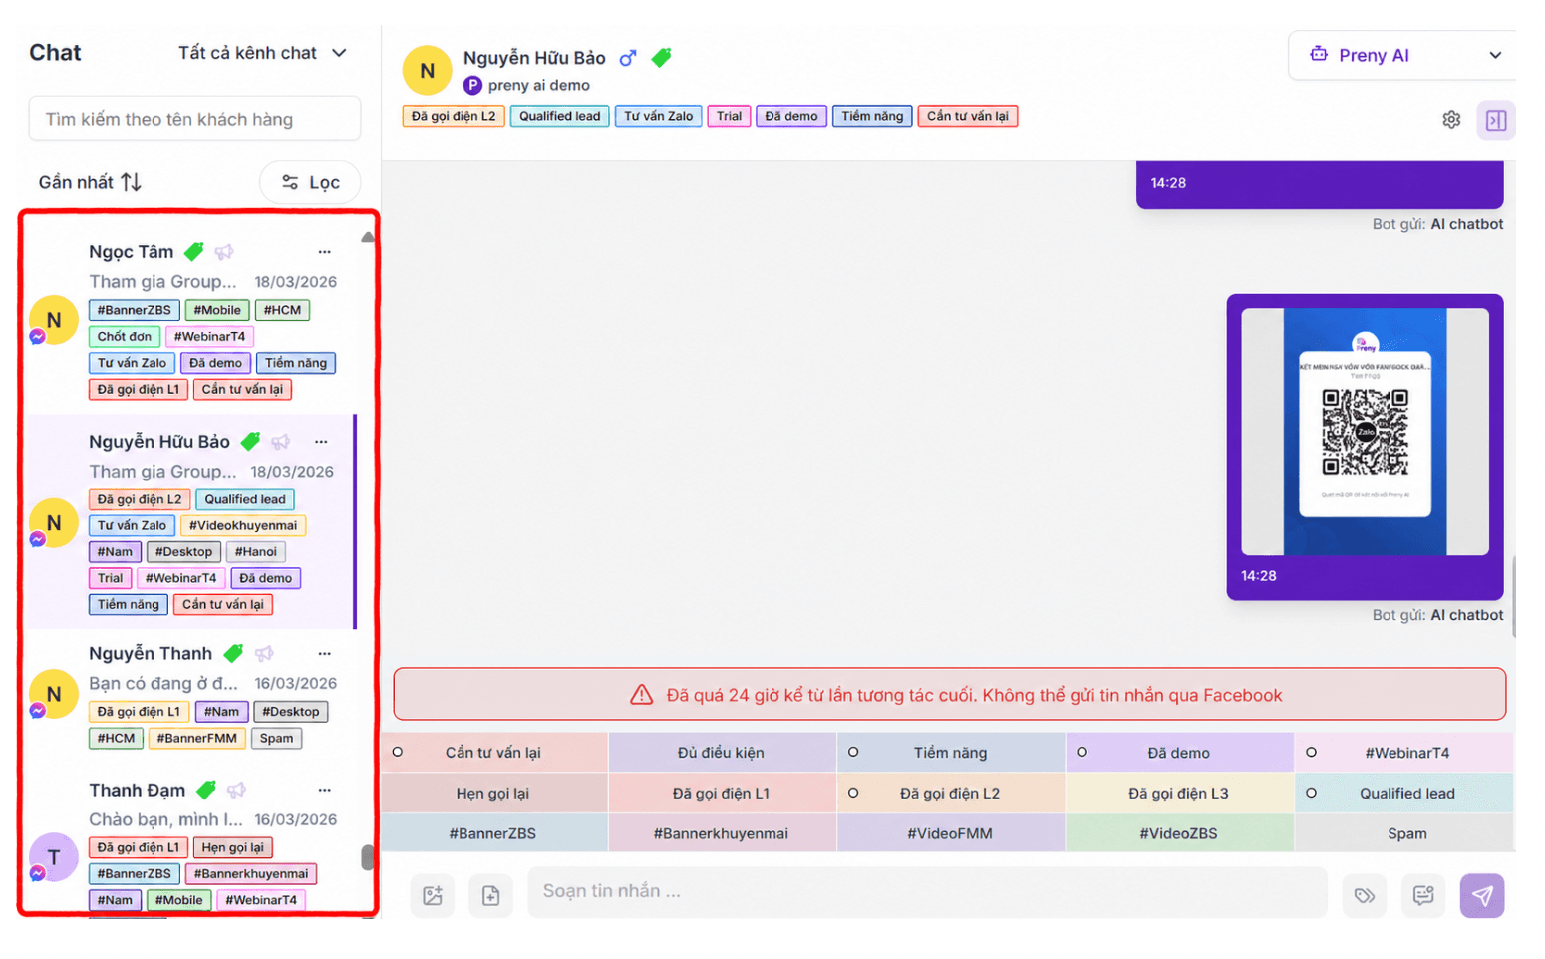Open Ngọc Tâm conversation
Screen dimensions: 1545x959
click(189, 319)
